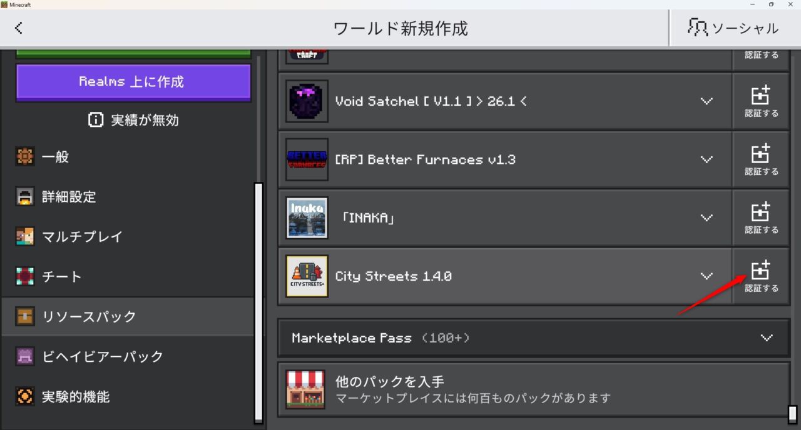Click the ビヘイビアーパック purple icon
The height and width of the screenshot is (430, 801).
(x=25, y=357)
